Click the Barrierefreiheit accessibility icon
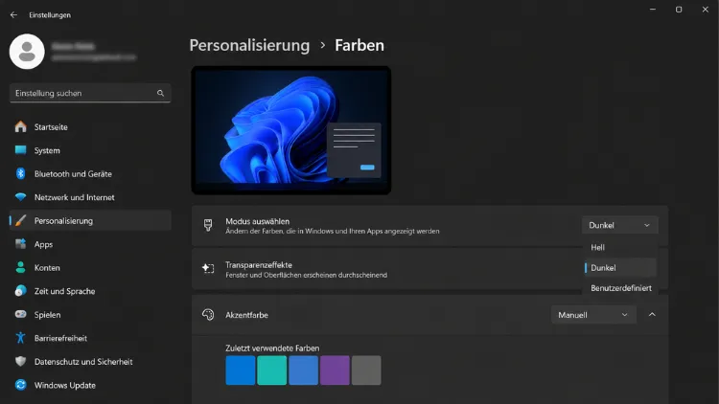Image resolution: width=719 pixels, height=404 pixels. [21, 338]
